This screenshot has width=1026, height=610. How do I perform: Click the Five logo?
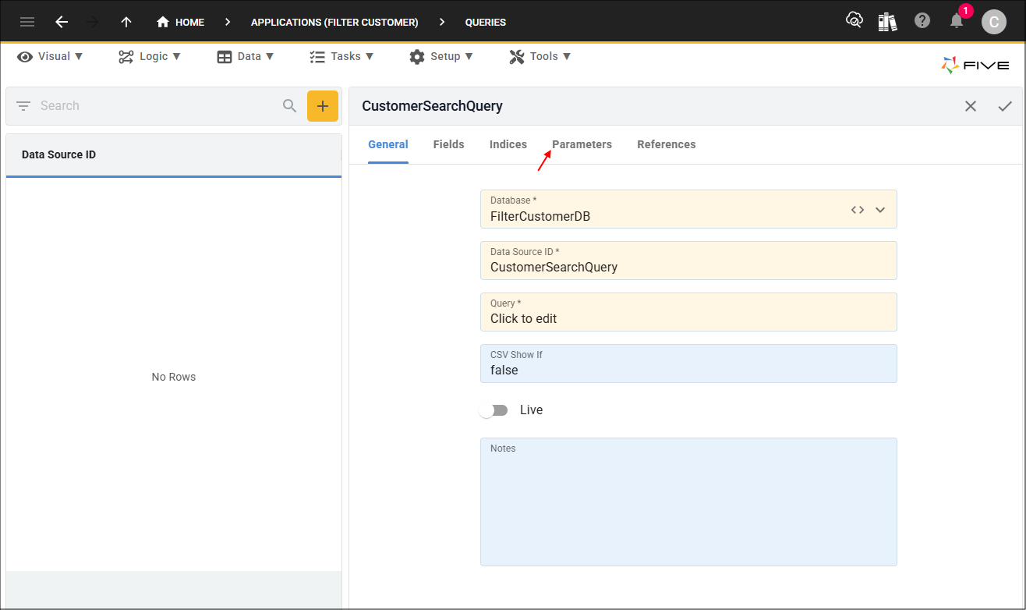coord(975,66)
